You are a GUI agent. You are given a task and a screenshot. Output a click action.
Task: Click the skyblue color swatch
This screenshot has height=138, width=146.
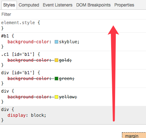(56, 42)
